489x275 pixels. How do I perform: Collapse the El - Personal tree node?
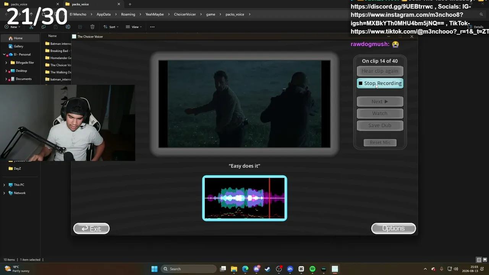click(4, 55)
